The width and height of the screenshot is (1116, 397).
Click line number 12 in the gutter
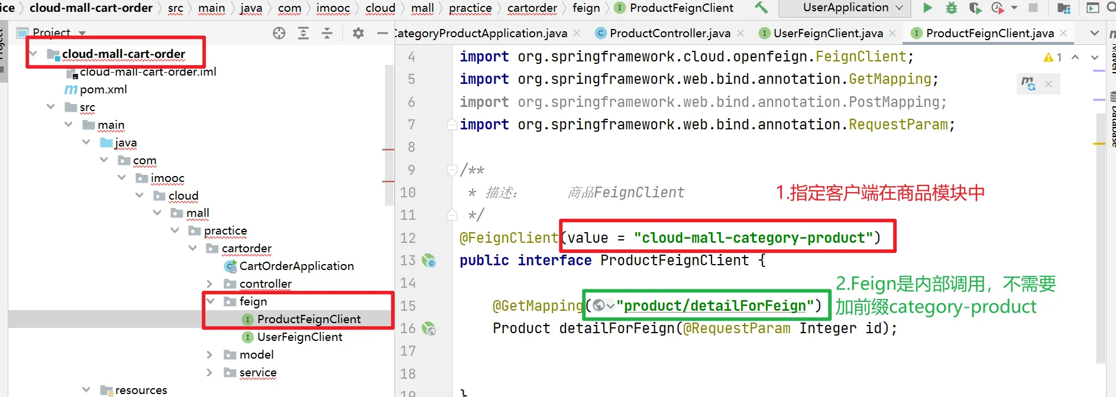(408, 238)
